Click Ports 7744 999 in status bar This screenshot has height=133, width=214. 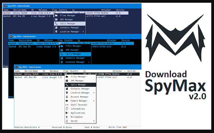117,127
